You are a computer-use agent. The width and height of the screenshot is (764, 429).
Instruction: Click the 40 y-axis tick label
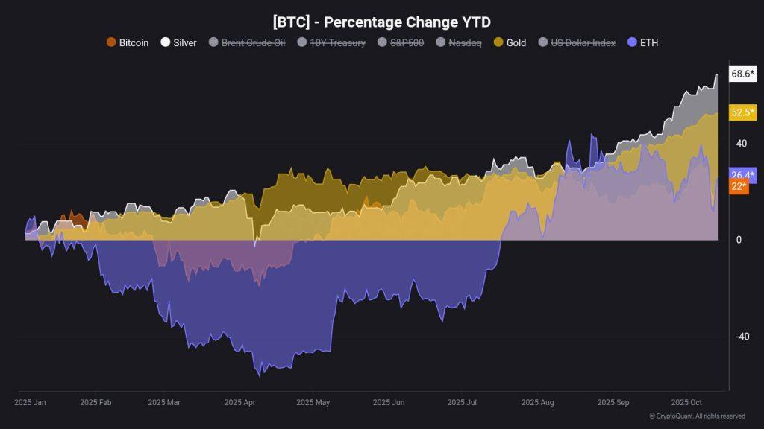tap(742, 143)
